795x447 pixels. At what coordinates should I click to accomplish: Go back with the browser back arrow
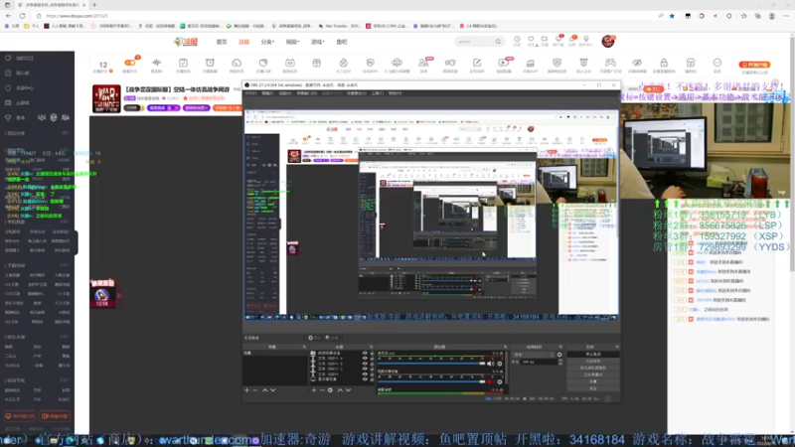tap(9, 16)
